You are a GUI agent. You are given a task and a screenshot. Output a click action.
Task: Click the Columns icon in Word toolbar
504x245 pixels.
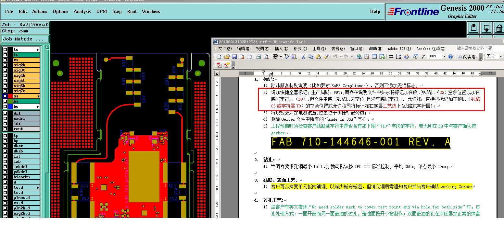pyautogui.click(x=391, y=57)
